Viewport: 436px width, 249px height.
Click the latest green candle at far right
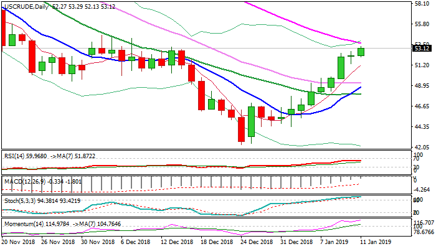[x=361, y=52]
